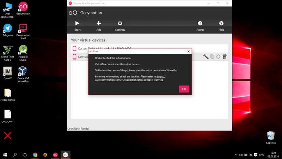Open the Genymotion support logs link

pyautogui.click(x=130, y=78)
